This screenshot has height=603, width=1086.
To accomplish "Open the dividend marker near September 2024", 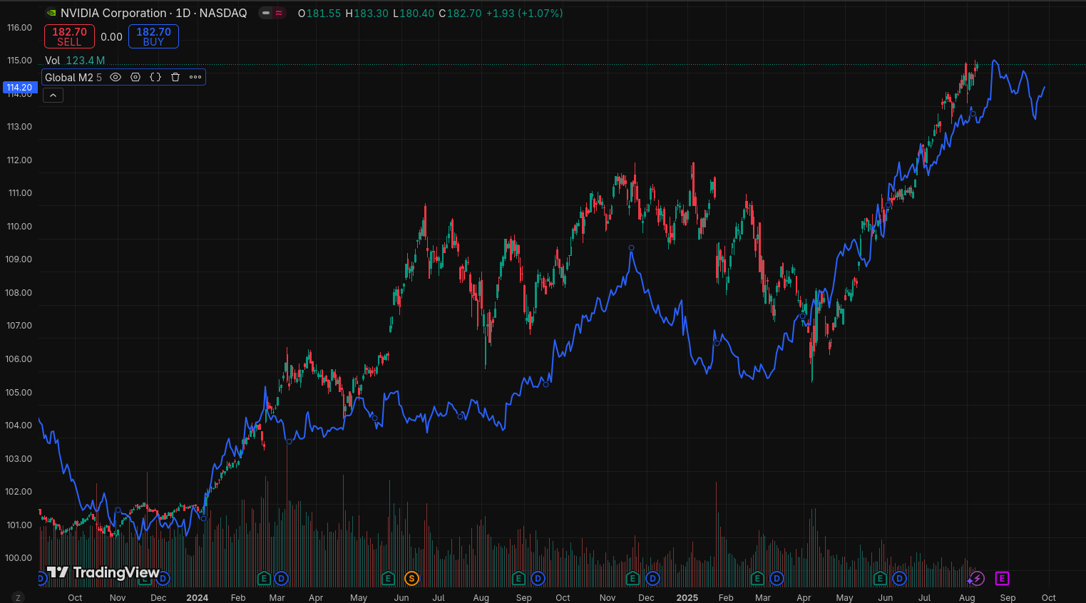I will [x=538, y=578].
